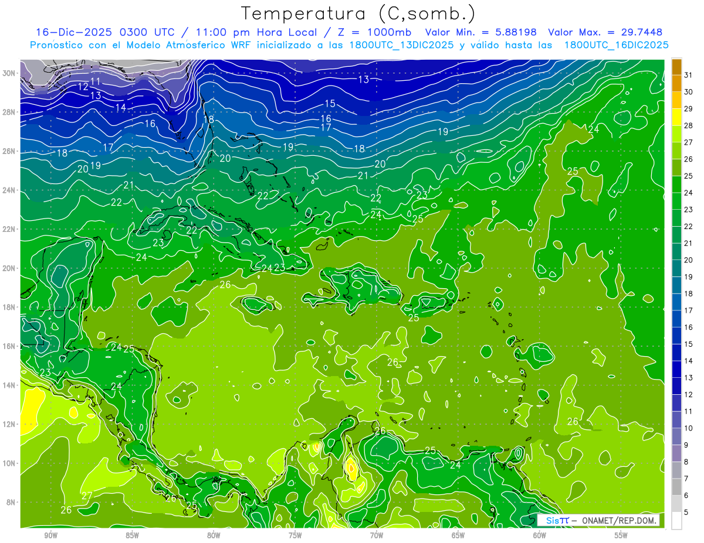704x543 pixels.
Task: Click the 85W longitude axis label
Action: click(132, 535)
